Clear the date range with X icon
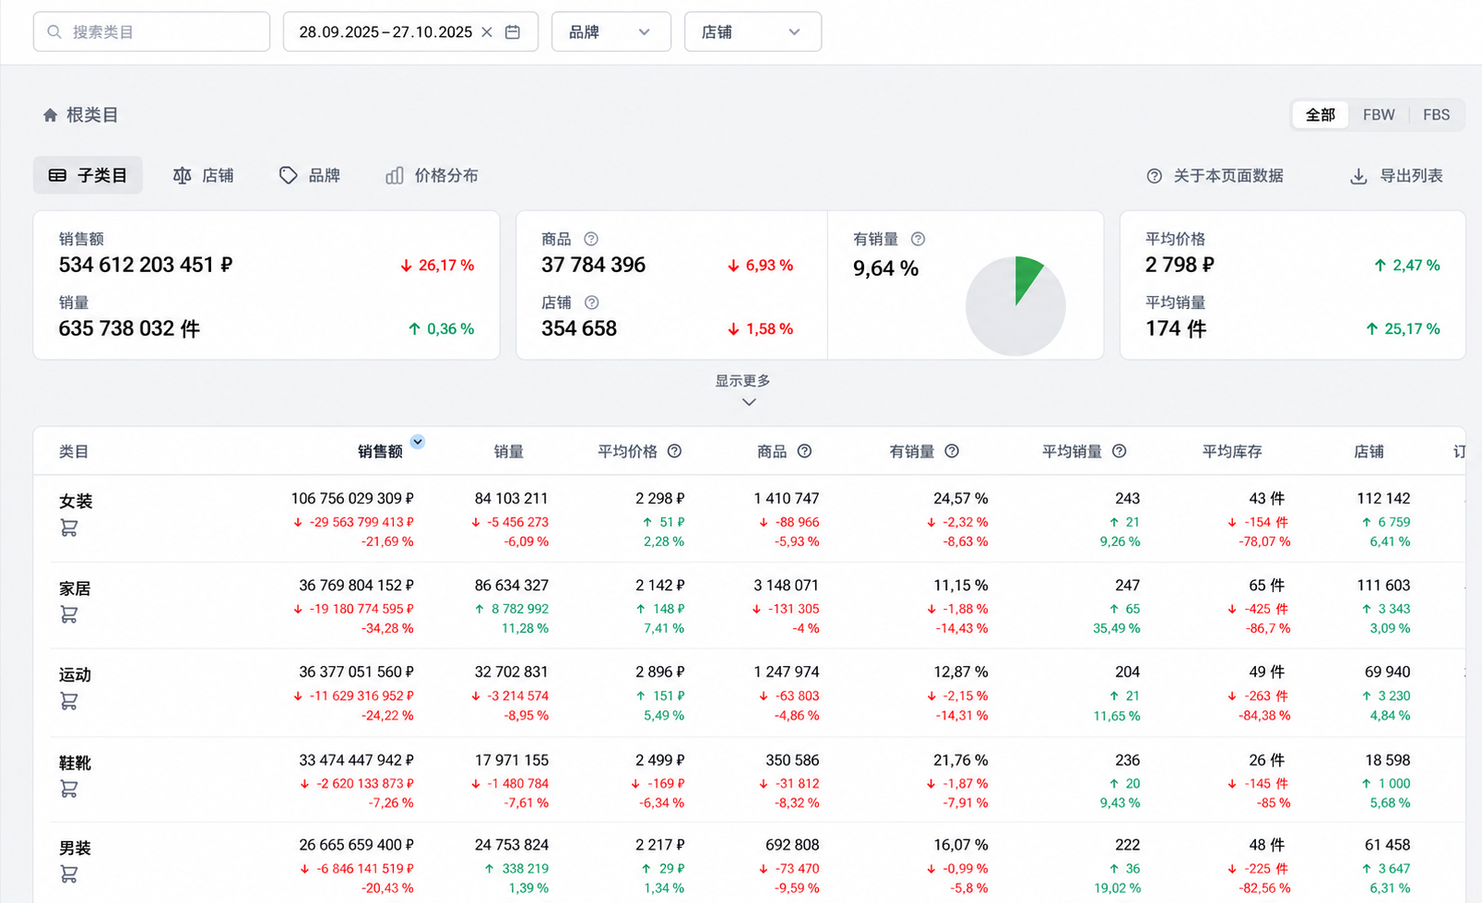 point(487,32)
